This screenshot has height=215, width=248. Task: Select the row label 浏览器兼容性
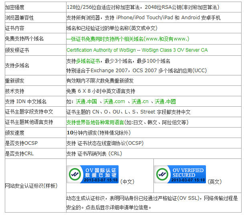(19, 18)
